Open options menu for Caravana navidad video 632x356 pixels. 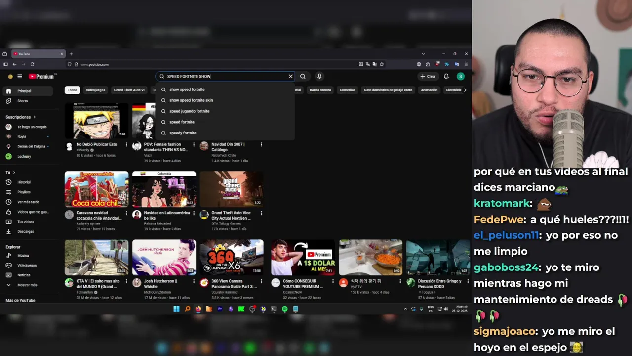pos(126,213)
